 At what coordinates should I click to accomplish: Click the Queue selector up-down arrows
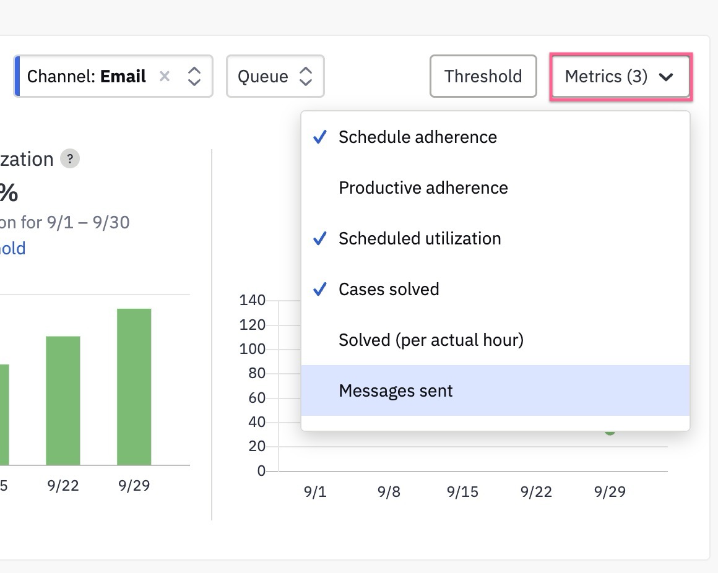305,76
